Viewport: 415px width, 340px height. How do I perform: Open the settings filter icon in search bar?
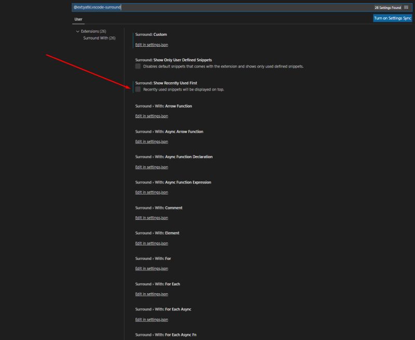[x=406, y=7]
